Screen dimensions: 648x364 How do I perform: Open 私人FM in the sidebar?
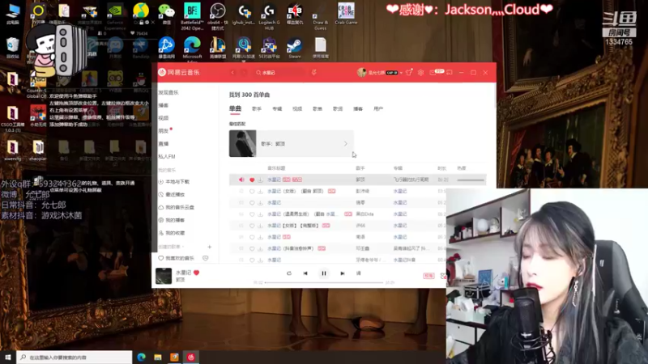pos(167,156)
